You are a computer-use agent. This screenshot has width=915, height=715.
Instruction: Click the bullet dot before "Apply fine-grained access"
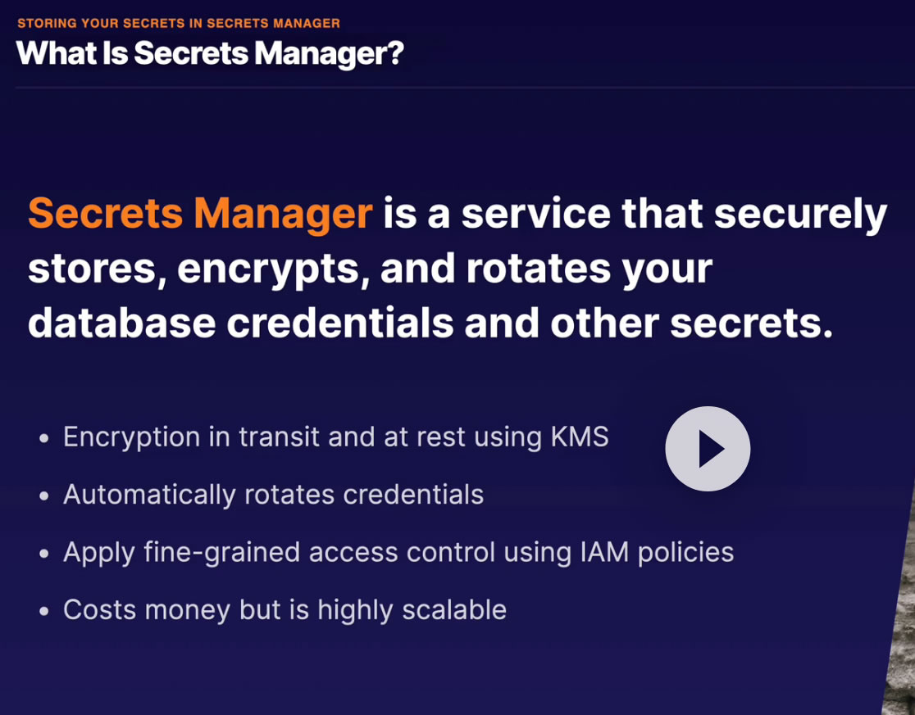(44, 554)
